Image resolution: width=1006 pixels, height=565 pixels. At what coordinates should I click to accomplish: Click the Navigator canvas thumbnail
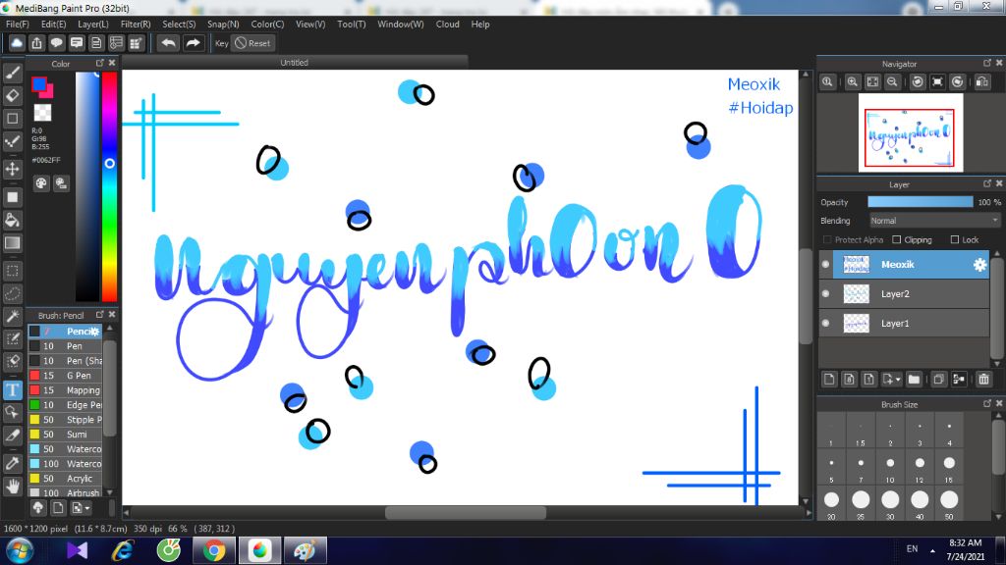(910, 132)
